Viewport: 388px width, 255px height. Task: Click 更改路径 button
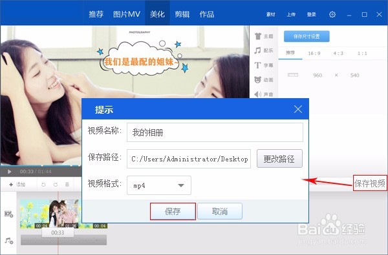click(279, 159)
